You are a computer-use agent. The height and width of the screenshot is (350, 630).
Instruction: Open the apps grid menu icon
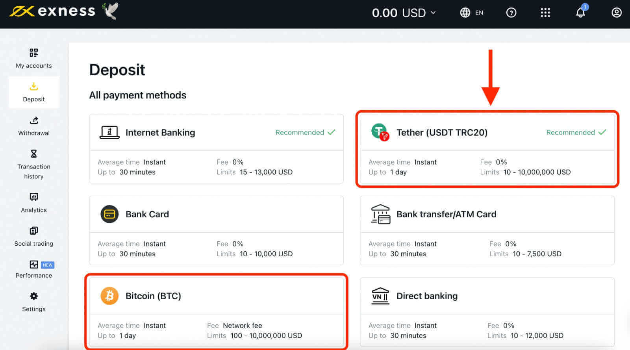545,13
